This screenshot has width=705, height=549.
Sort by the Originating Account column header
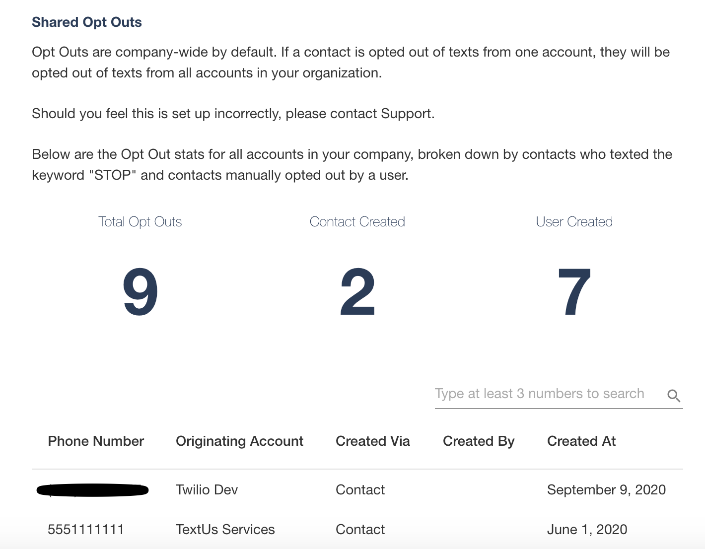239,441
